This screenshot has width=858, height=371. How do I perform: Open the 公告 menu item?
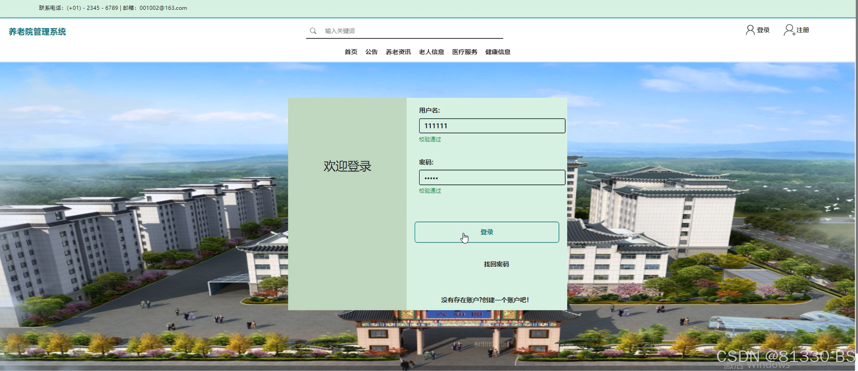coord(371,52)
